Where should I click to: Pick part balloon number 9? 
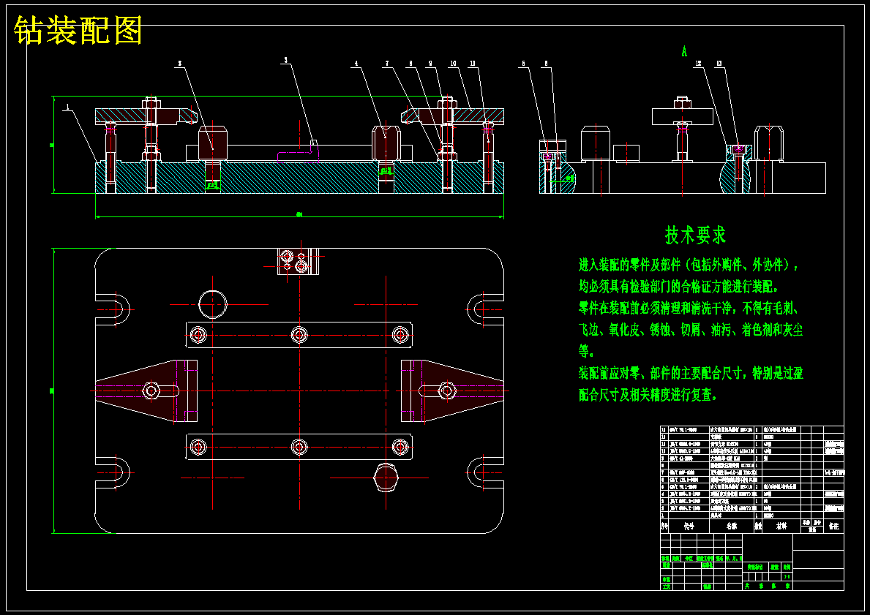430,64
